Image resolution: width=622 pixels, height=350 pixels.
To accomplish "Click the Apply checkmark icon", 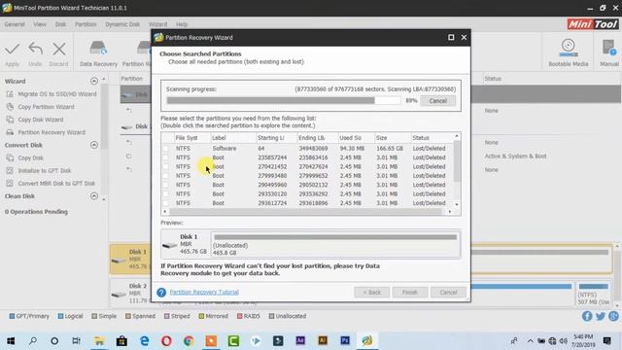I will click(12, 49).
